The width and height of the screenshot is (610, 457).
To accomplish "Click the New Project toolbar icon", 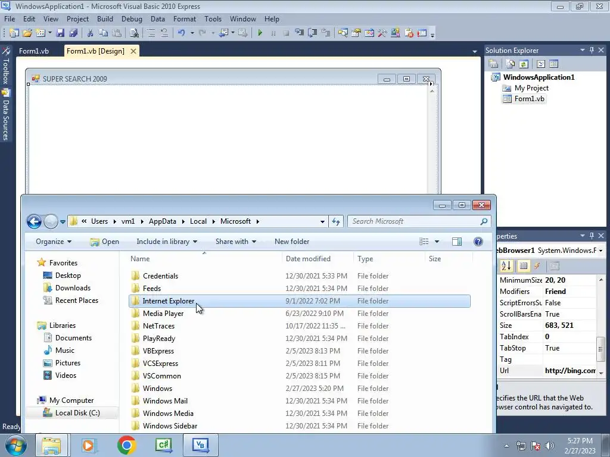I will point(14,33).
